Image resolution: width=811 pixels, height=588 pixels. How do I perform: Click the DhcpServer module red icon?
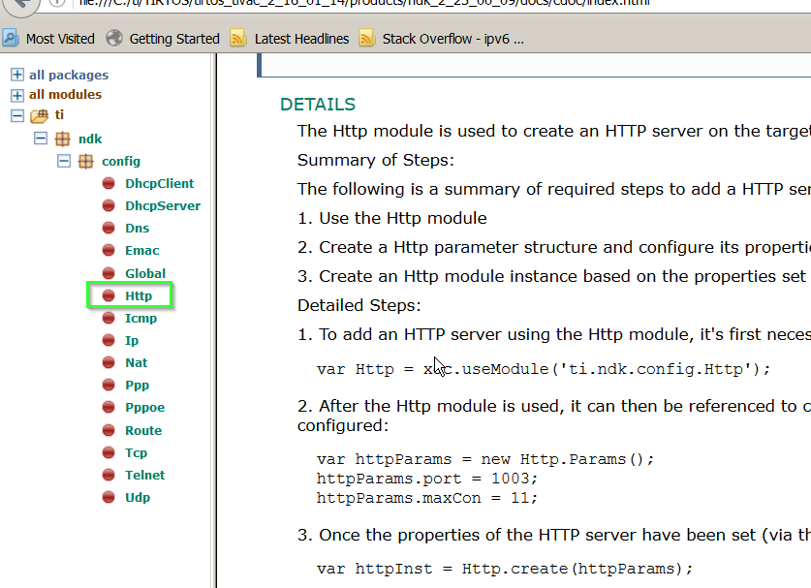pyautogui.click(x=109, y=205)
